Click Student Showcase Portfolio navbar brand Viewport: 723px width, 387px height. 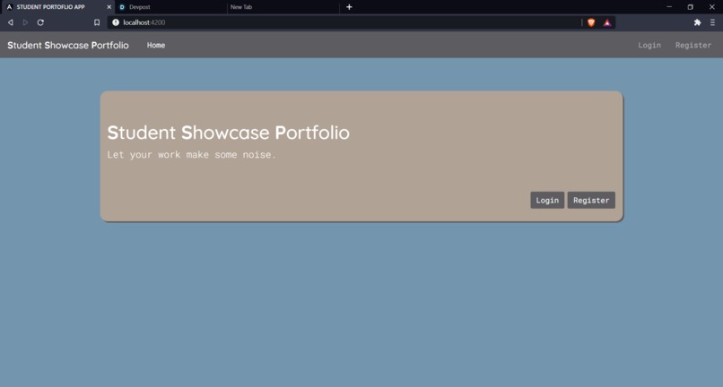tap(68, 45)
